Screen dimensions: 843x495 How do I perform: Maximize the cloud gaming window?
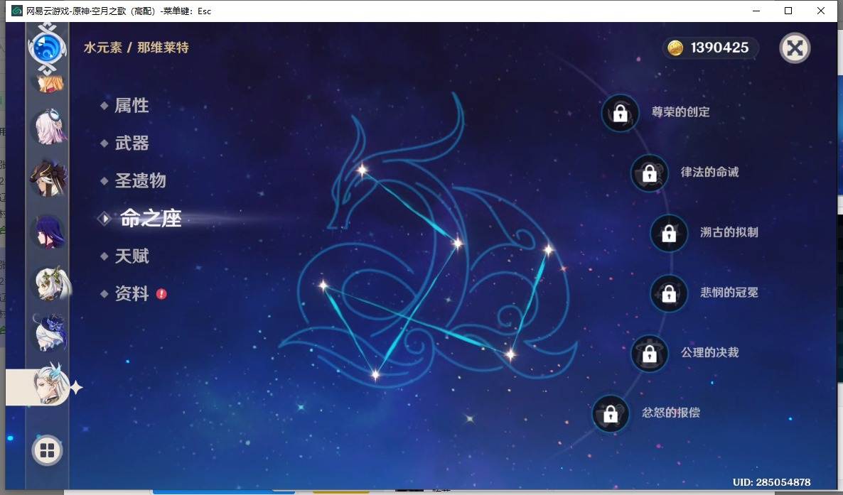788,11
